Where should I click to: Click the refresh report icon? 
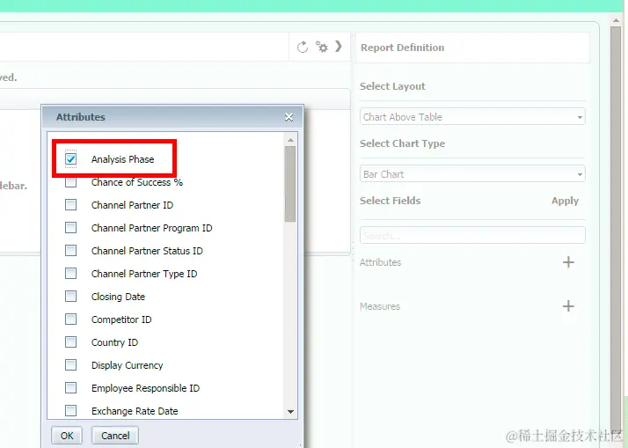[x=303, y=48]
